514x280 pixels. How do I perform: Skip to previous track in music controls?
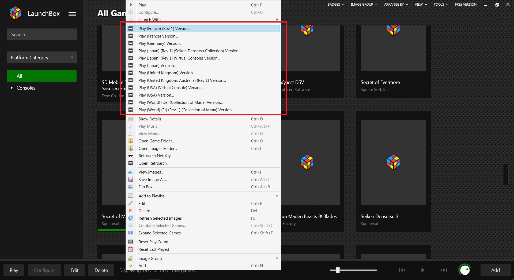[x=402, y=270]
